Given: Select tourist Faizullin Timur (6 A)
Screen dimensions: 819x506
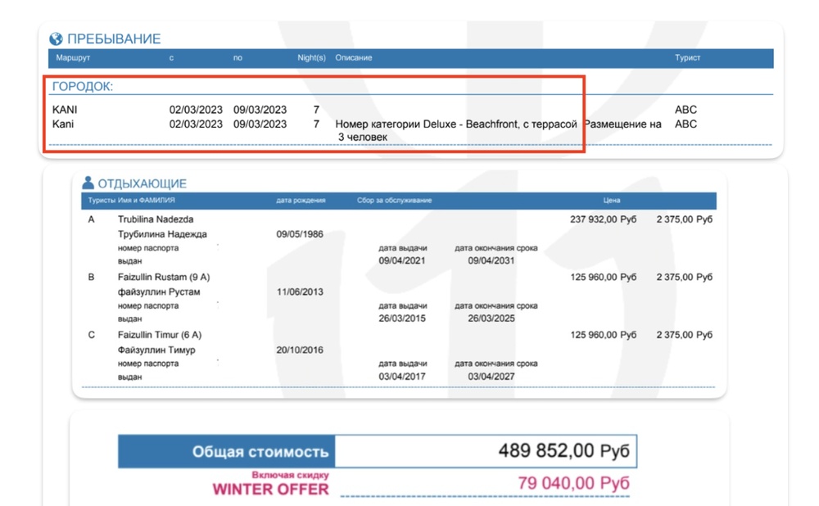Looking at the screenshot, I should point(159,335).
